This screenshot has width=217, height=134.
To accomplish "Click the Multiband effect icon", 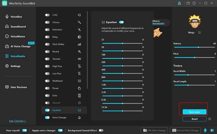I will click(79, 81).
